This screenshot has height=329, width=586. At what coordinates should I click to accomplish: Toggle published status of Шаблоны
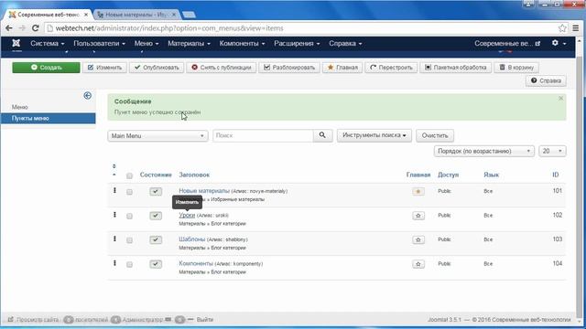click(x=156, y=239)
